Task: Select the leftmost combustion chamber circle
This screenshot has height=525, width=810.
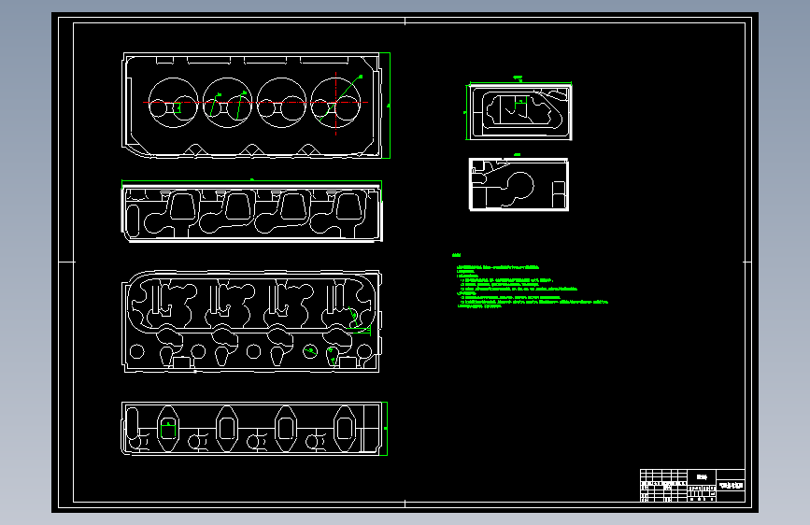Action: point(173,103)
